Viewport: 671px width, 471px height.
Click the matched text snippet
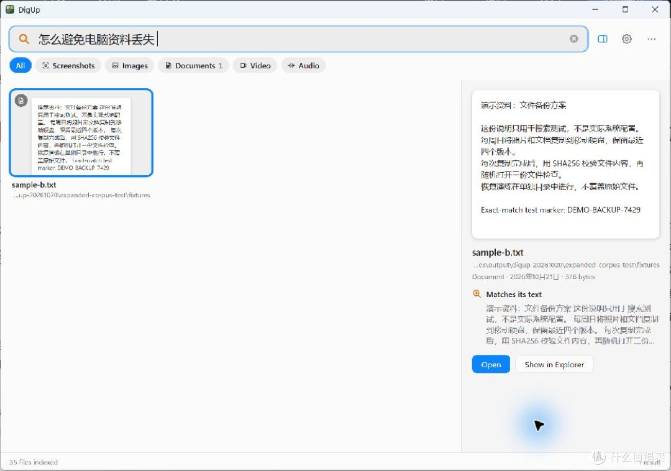click(x=572, y=324)
